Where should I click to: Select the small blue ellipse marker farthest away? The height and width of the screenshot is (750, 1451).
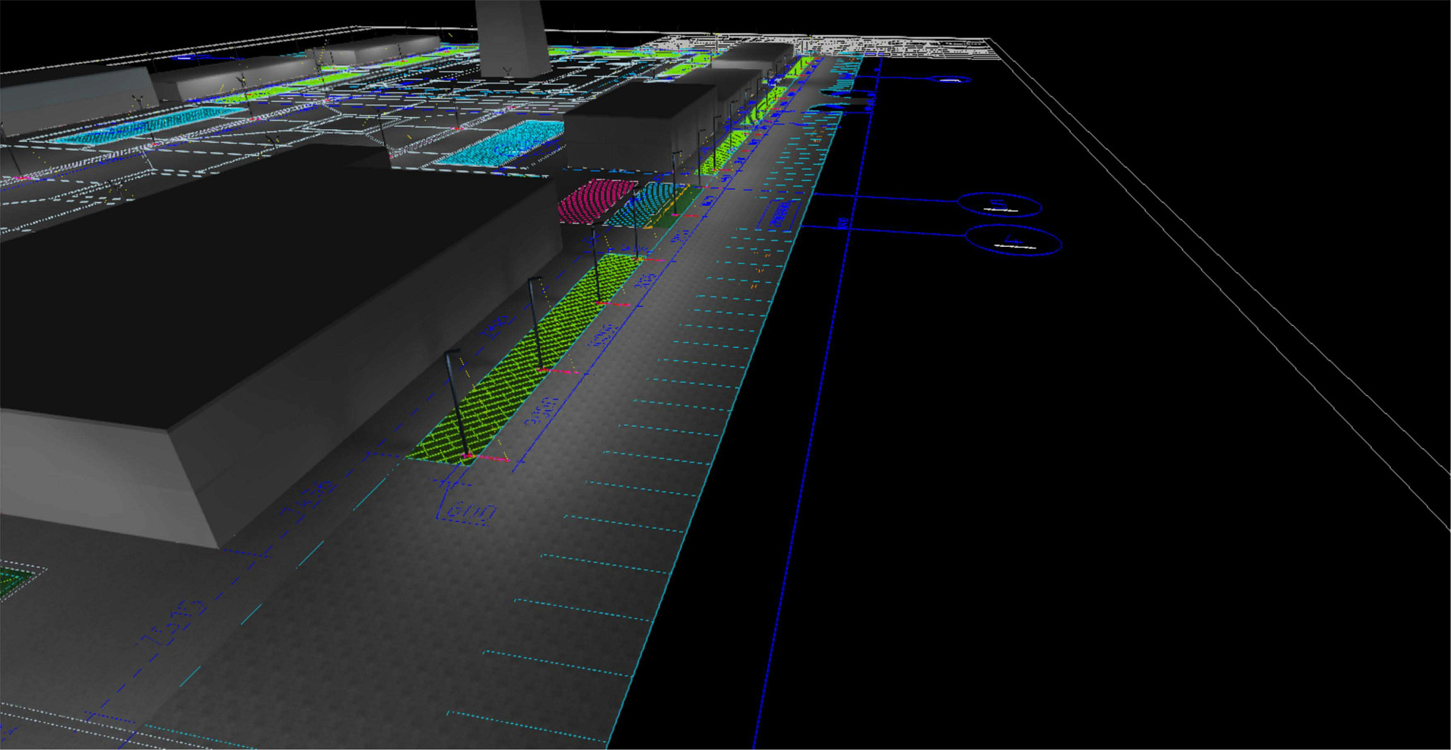click(949, 79)
